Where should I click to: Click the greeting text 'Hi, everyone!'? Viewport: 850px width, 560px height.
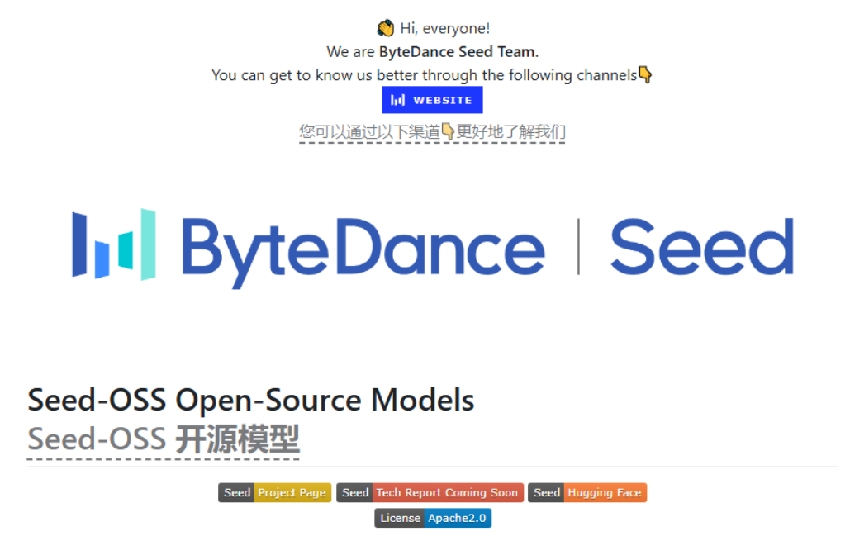(444, 28)
